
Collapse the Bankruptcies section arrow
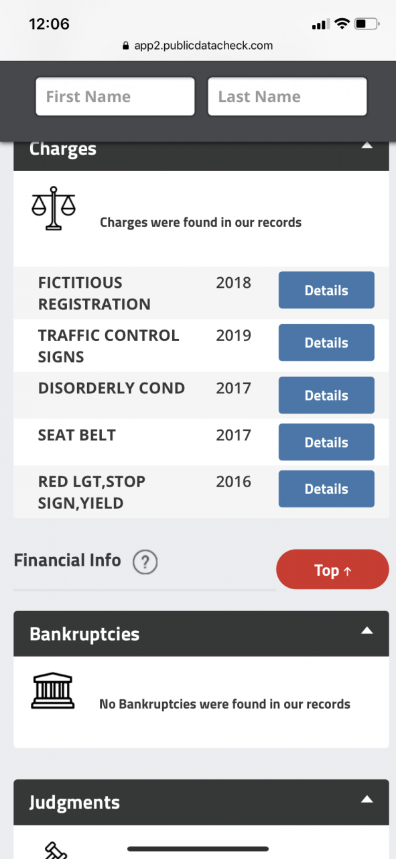[367, 630]
